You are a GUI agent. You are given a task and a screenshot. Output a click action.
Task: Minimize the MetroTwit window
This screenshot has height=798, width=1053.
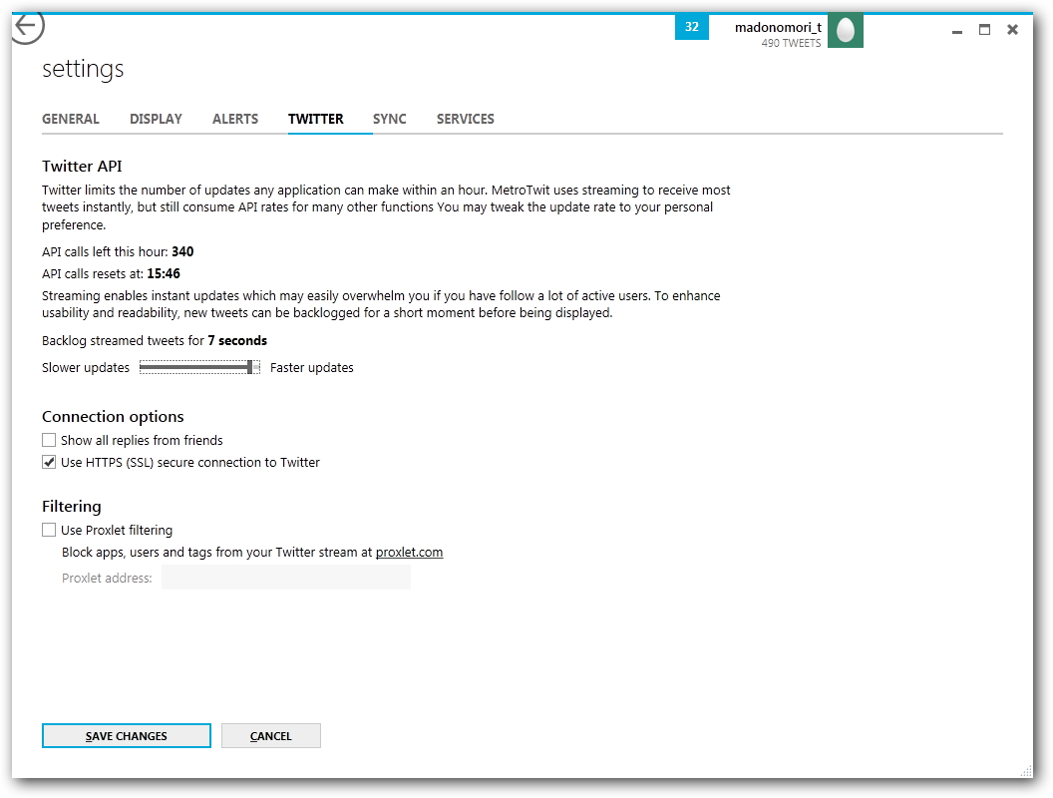[957, 30]
